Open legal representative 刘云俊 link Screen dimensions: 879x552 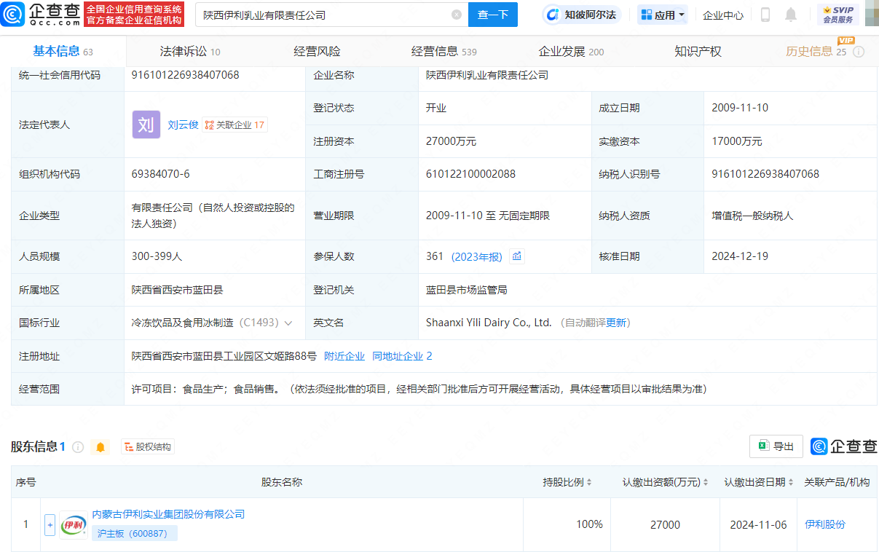(x=183, y=125)
